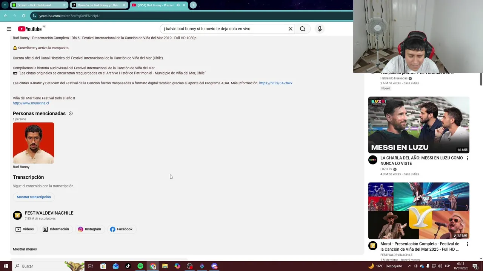This screenshot has width=483, height=271.
Task: Open TikTok from the taskbar
Action: (x=128, y=266)
